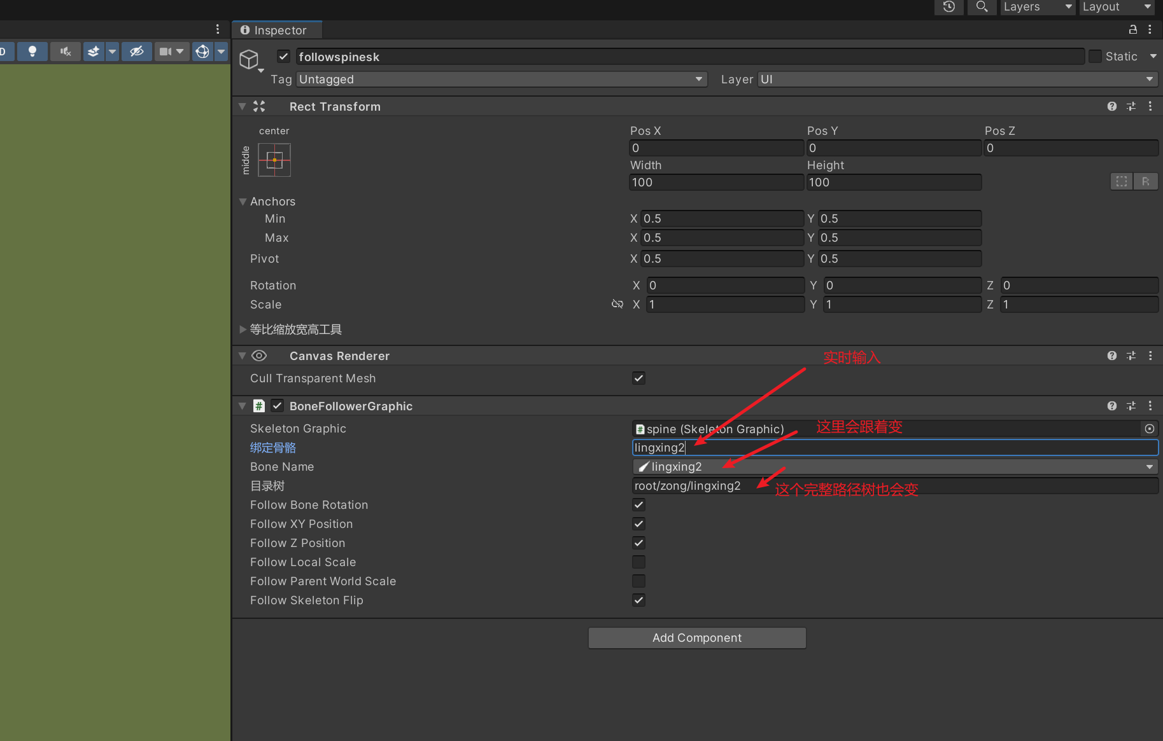Open Inspector panel three-dot options menu

[x=1150, y=29]
